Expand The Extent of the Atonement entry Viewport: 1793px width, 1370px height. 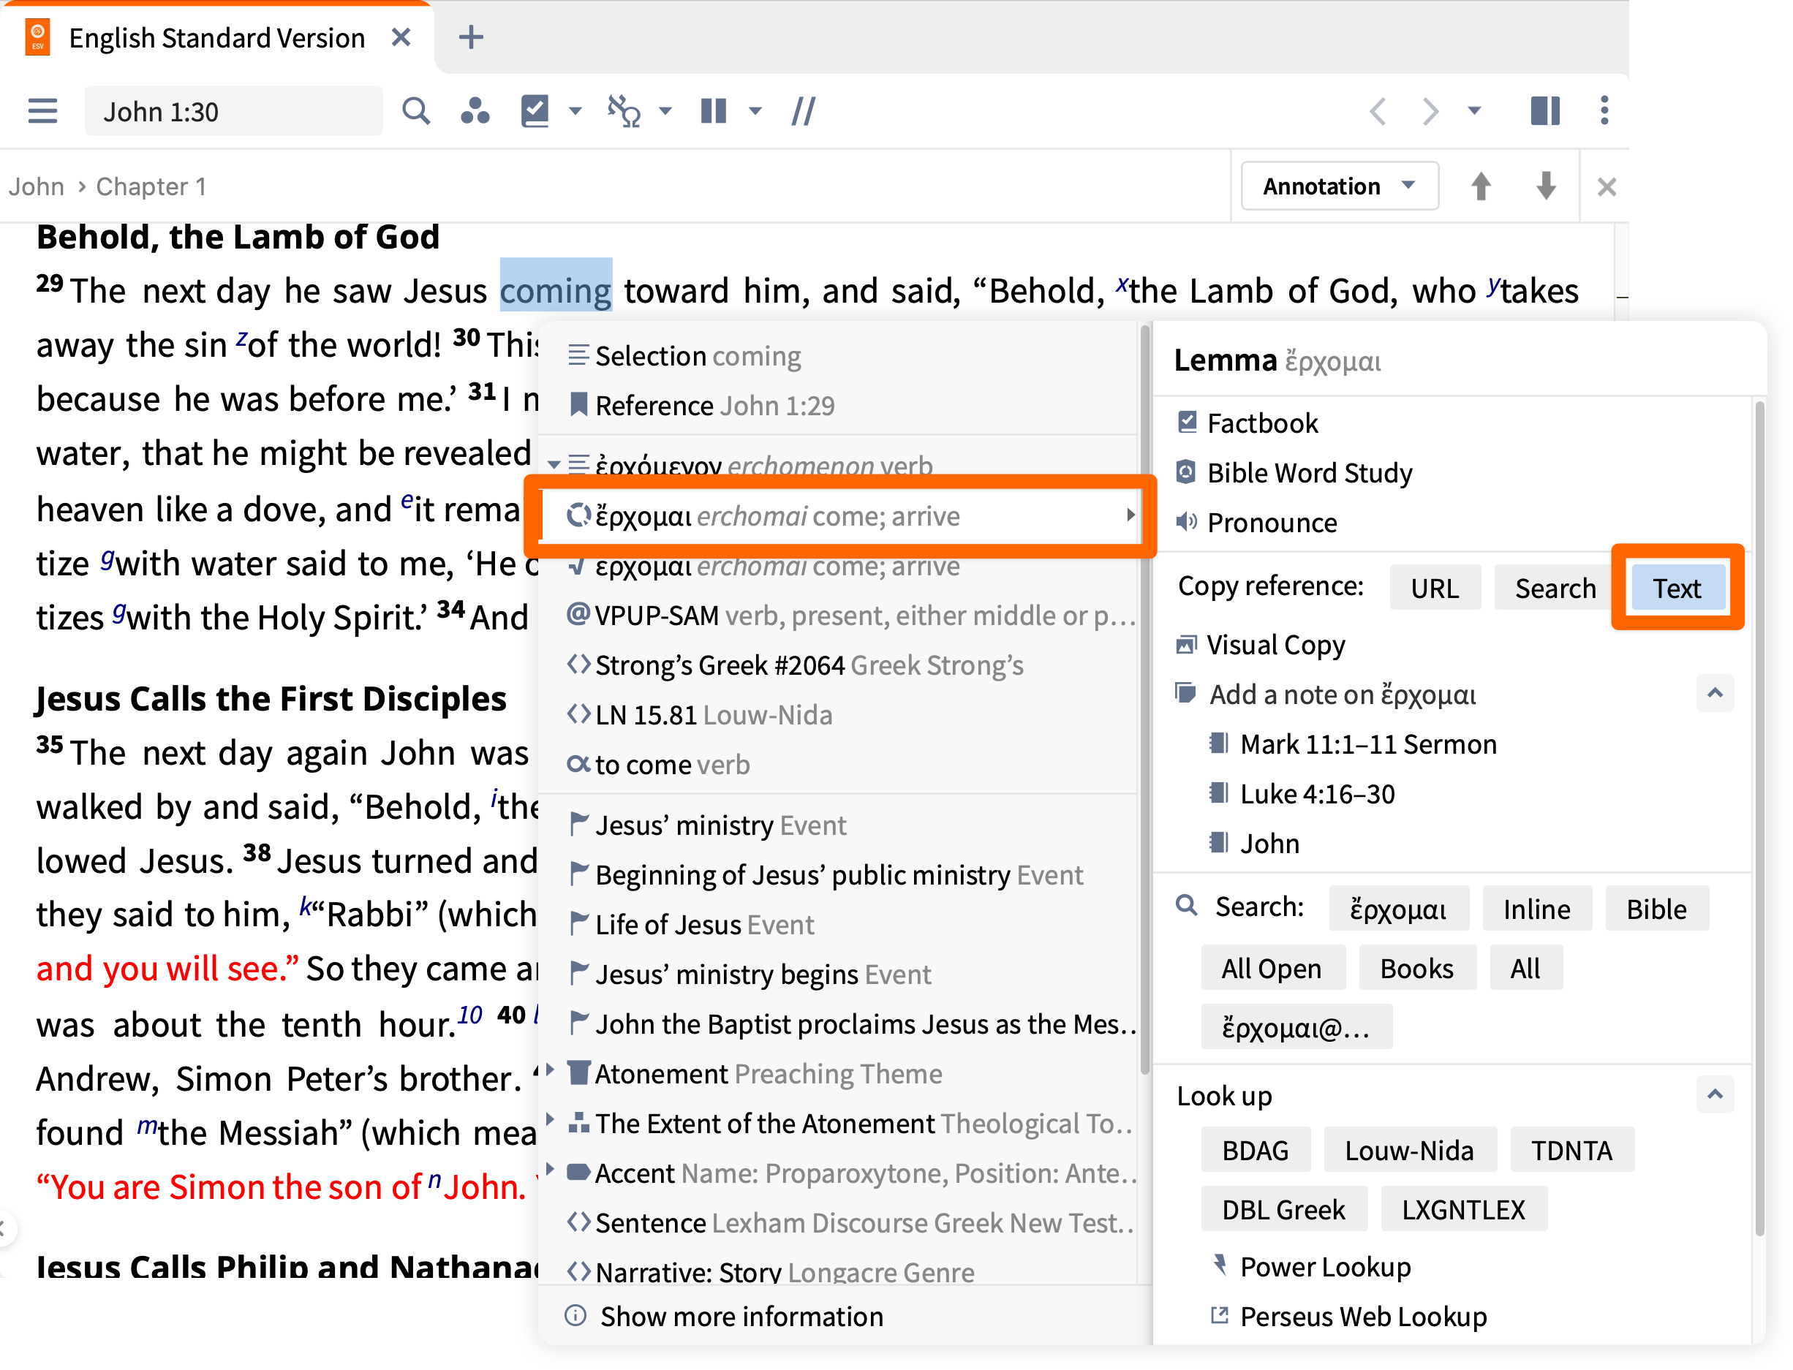tap(551, 1119)
